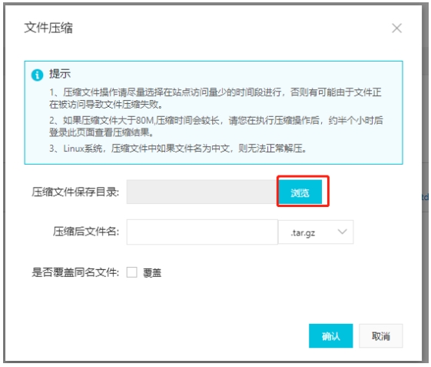Screen dimensions: 431x367
Task: Click the blue info icon beside 提示
Action: coord(37,75)
